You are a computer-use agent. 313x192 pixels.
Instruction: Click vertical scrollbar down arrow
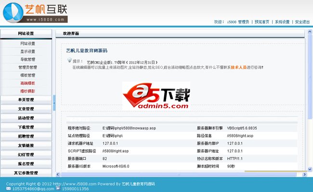tap(310, 169)
